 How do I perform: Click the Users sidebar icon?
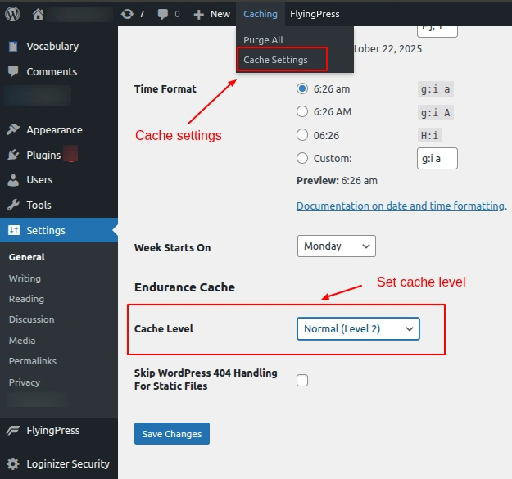[14, 179]
